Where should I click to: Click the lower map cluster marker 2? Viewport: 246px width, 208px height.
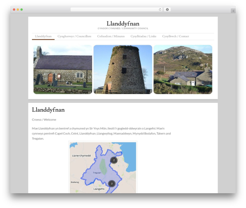pyautogui.click(x=112, y=183)
